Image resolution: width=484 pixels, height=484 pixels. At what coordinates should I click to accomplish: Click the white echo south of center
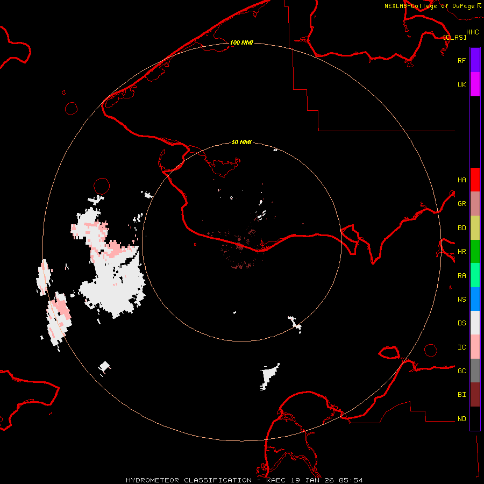[268, 376]
